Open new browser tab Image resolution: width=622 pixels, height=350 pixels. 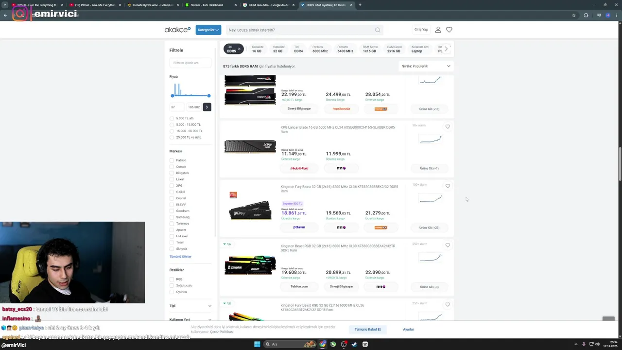360,5
